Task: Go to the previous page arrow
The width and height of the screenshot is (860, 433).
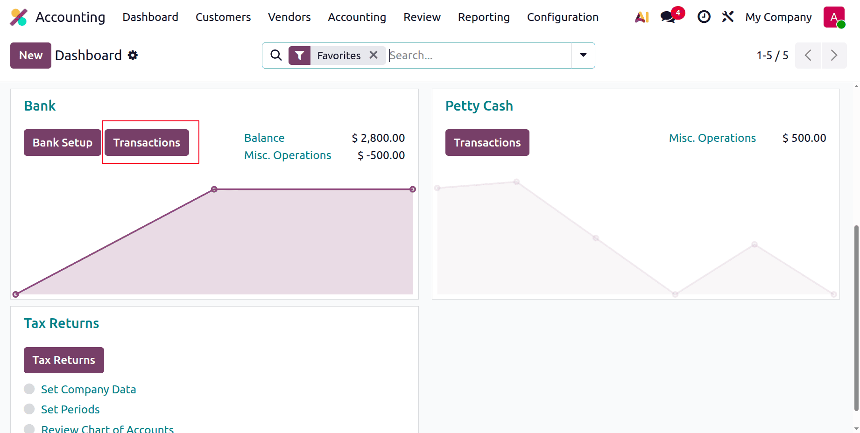Action: (x=808, y=56)
